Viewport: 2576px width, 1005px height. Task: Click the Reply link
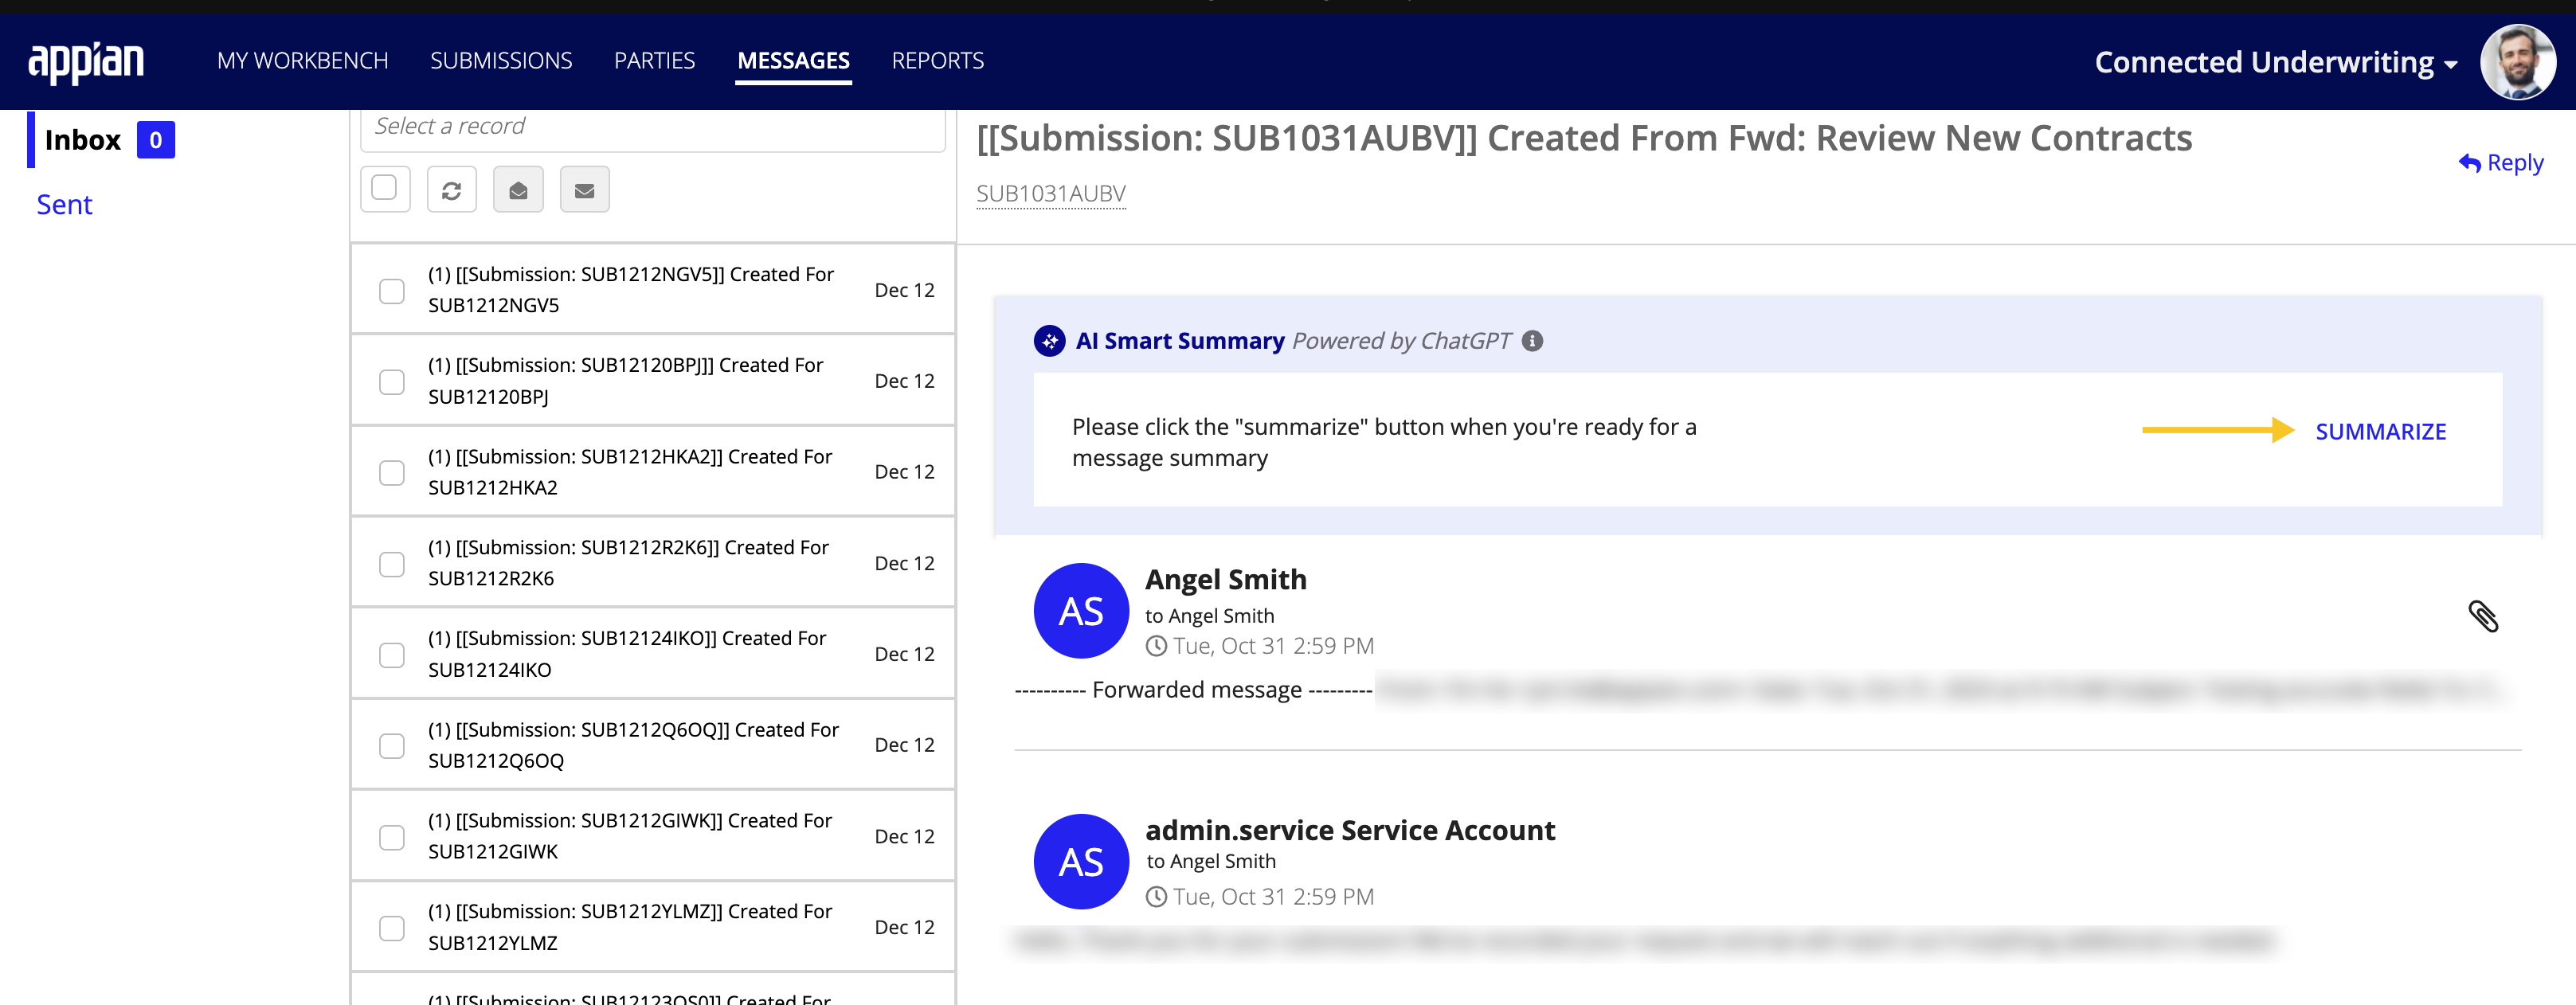tap(2501, 162)
